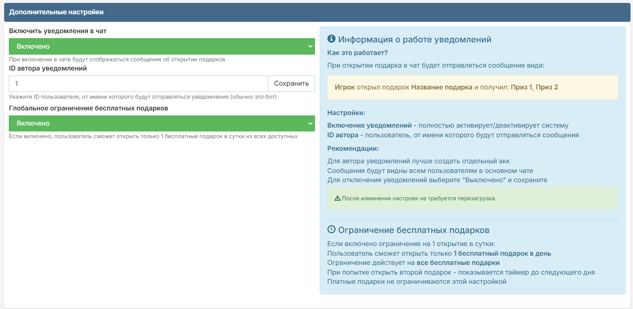Click the warning triangle icon in green notice

point(337,198)
